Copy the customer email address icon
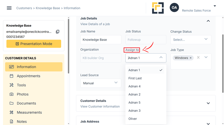This screenshot has height=125, width=224. point(58,32)
